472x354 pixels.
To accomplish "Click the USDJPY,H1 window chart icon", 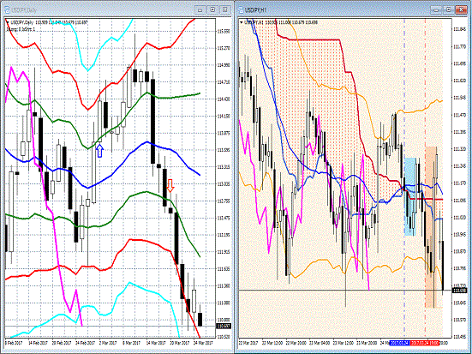I will [x=241, y=10].
